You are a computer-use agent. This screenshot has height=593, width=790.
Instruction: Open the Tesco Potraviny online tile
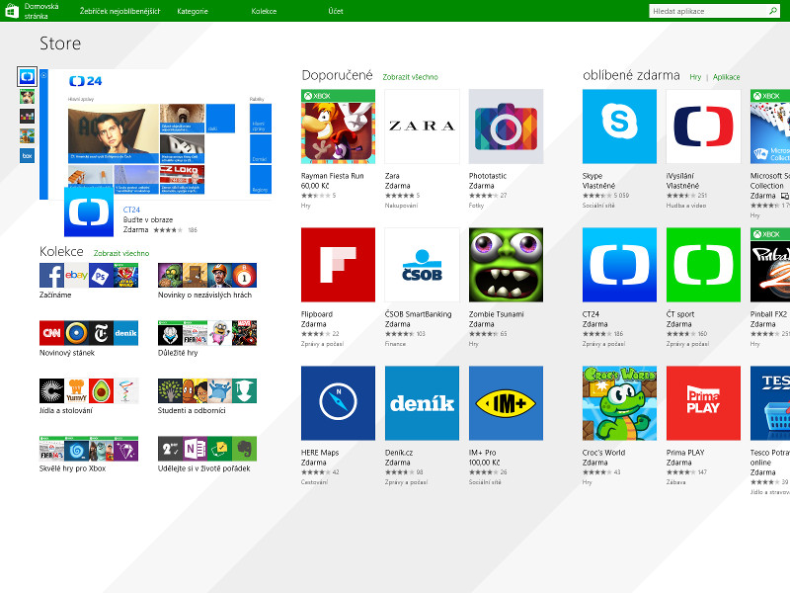[x=770, y=403]
